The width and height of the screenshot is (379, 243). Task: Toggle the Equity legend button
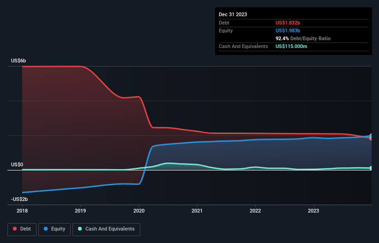coord(54,229)
